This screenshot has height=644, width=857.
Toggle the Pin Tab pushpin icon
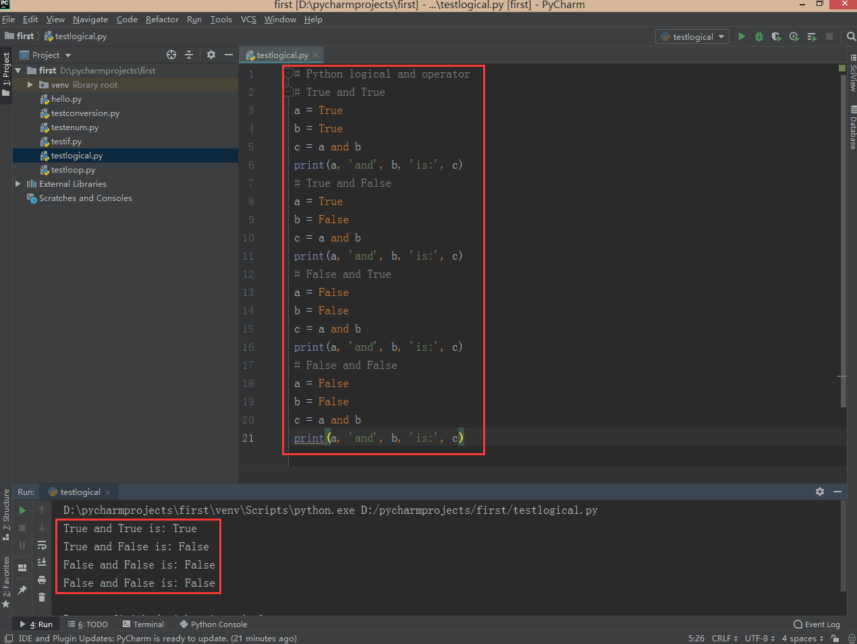click(x=22, y=590)
